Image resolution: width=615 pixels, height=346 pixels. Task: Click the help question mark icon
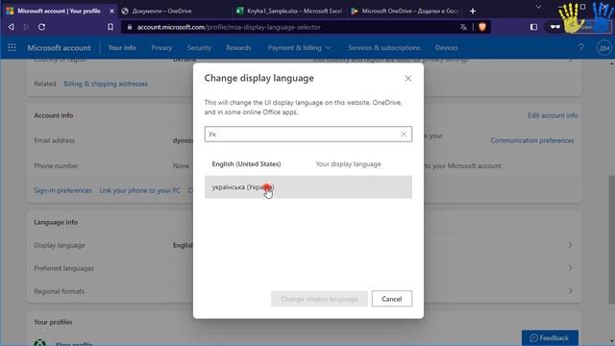click(x=580, y=48)
